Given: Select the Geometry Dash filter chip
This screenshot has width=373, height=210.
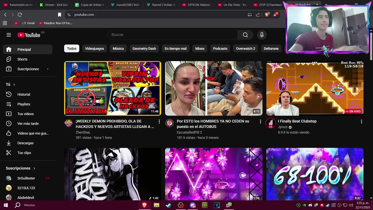Looking at the screenshot, I should coord(144,49).
